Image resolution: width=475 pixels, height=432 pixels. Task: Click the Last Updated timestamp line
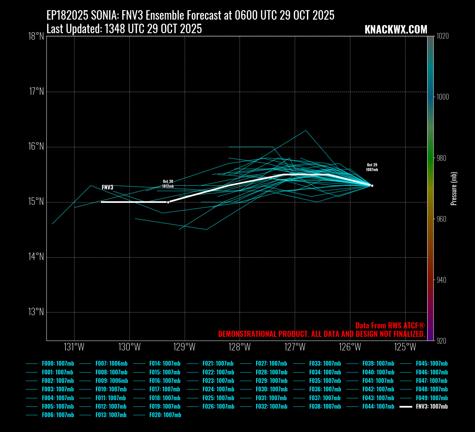pyautogui.click(x=124, y=29)
